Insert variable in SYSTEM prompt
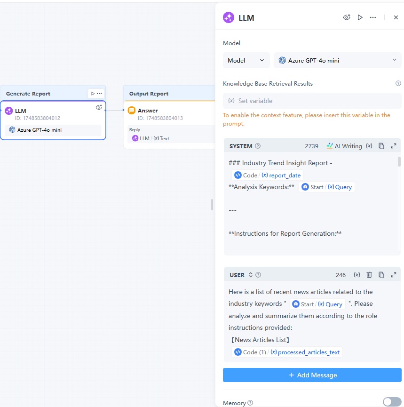The height and width of the screenshot is (407, 404). pyautogui.click(x=369, y=146)
